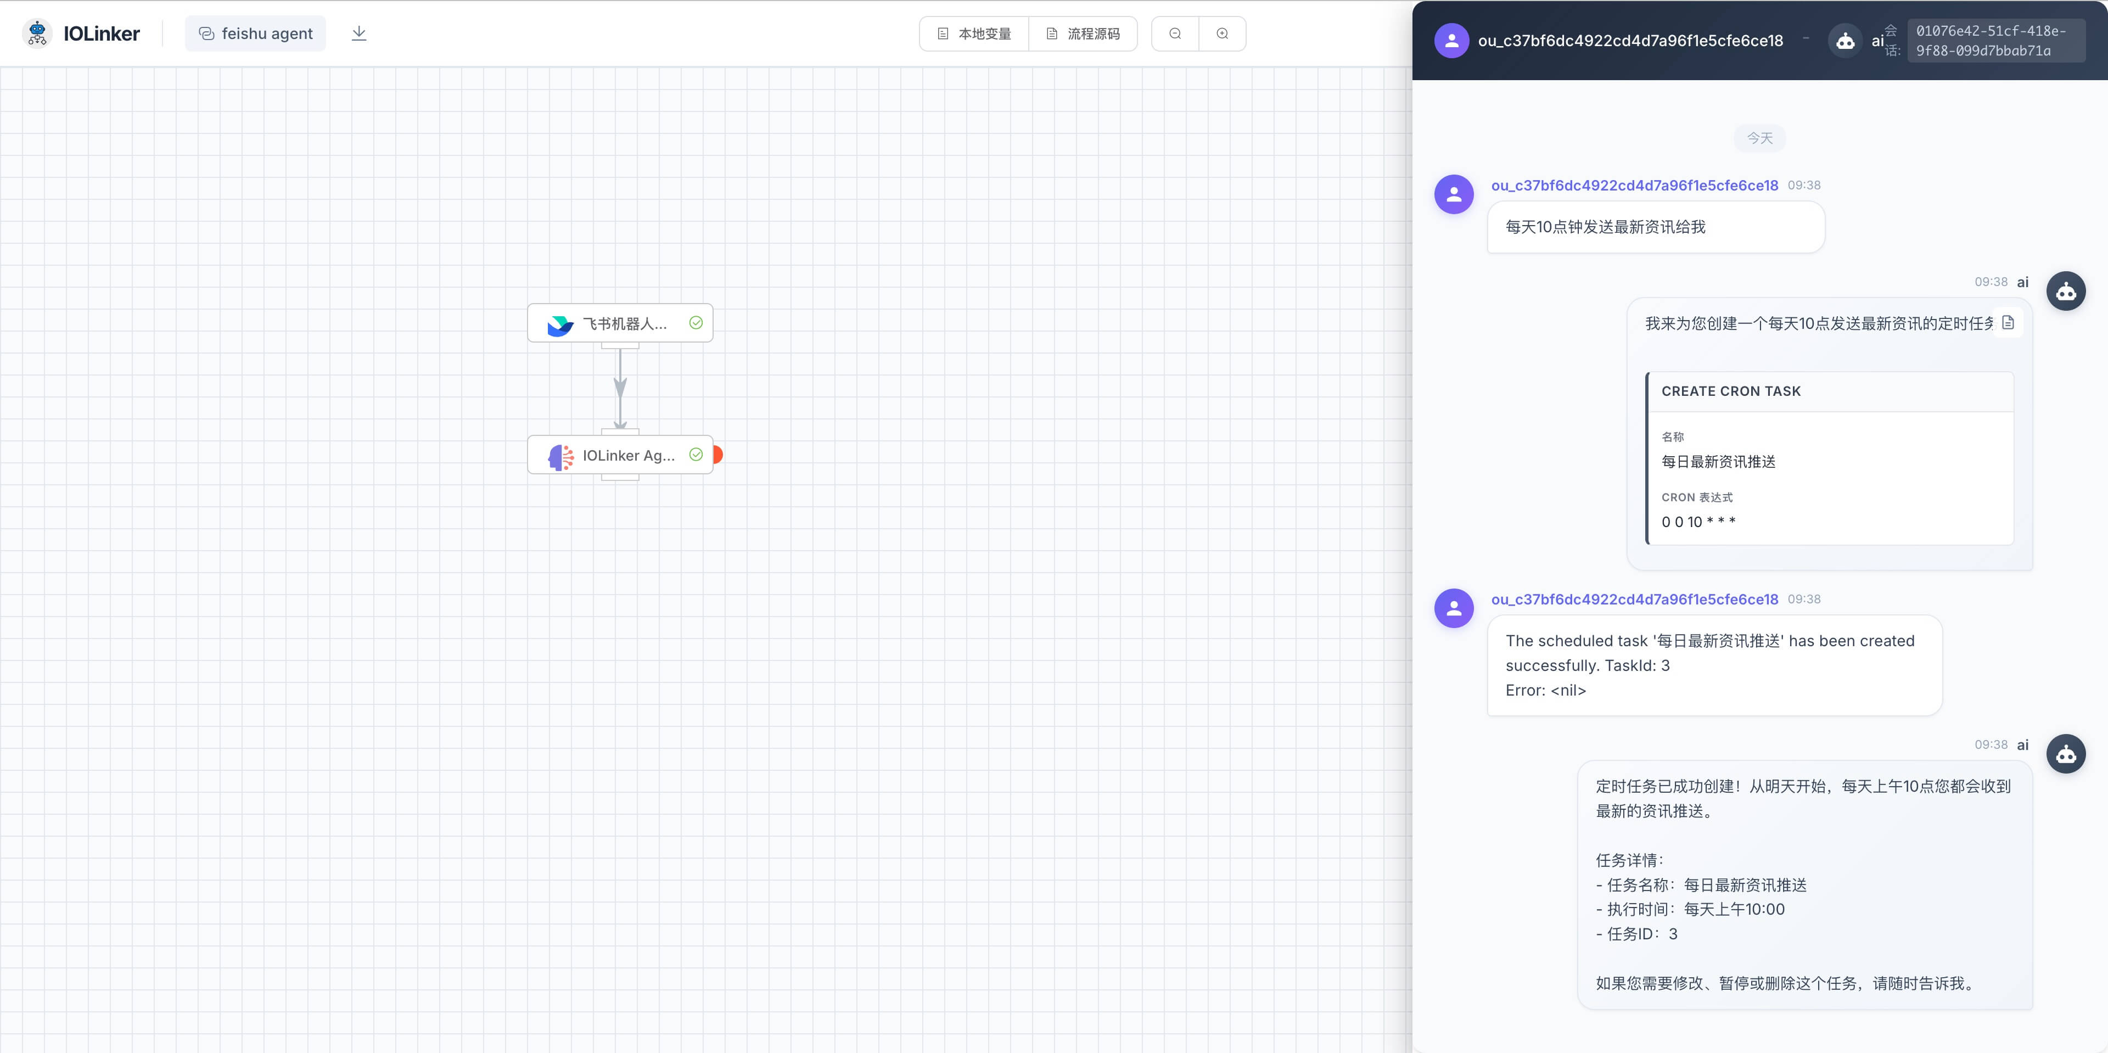The height and width of the screenshot is (1053, 2108).
Task: View the 流程源码 flow source code
Action: [1084, 33]
